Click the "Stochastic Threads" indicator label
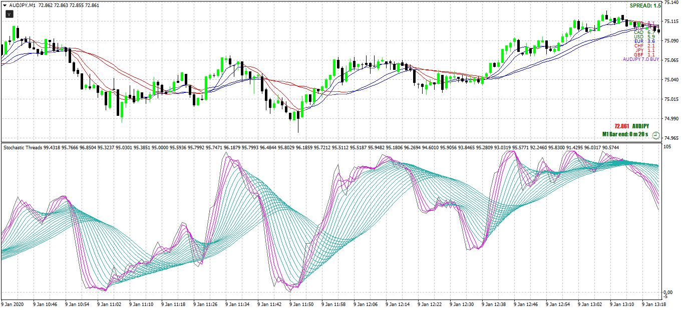The image size is (682, 310). click(x=23, y=148)
